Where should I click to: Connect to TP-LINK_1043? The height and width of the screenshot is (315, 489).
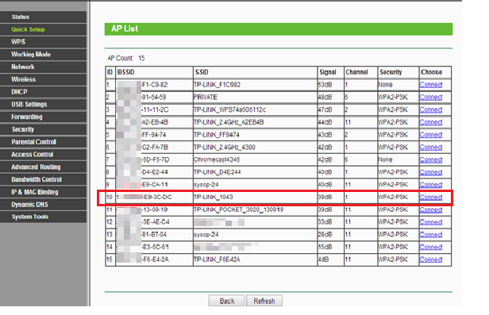[431, 197]
